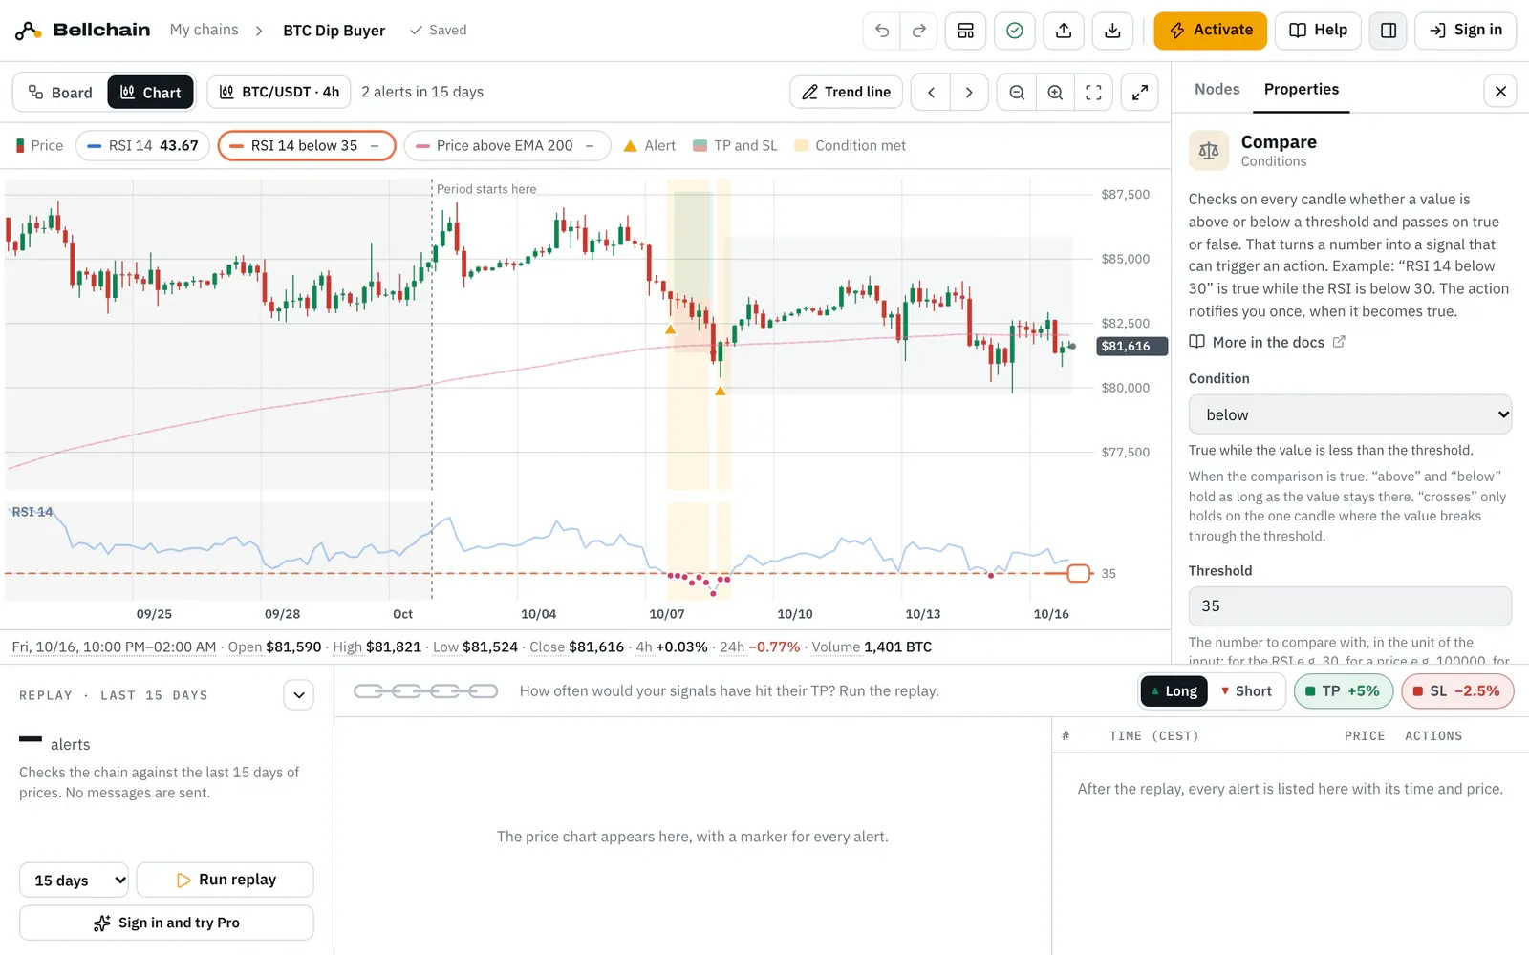This screenshot has height=955, width=1529.
Task: Switch to Board view
Action: (60, 93)
